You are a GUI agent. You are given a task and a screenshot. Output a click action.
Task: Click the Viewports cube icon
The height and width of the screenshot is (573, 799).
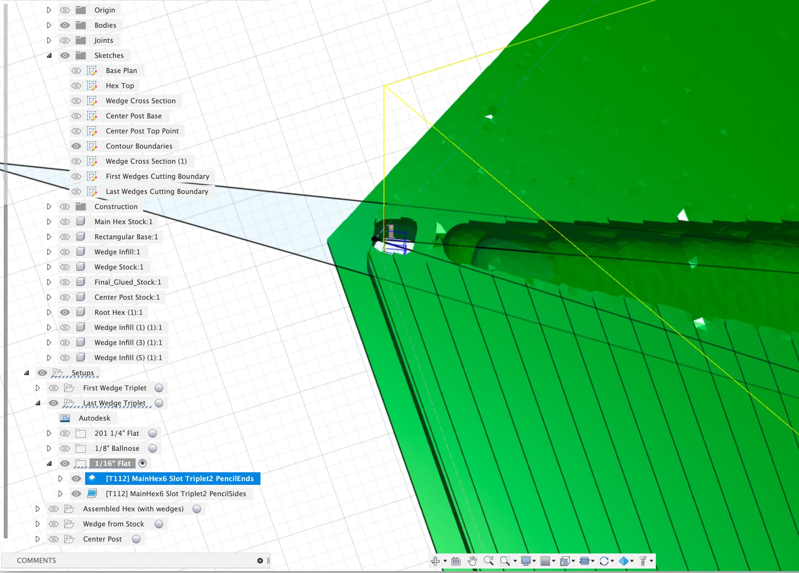tap(565, 561)
